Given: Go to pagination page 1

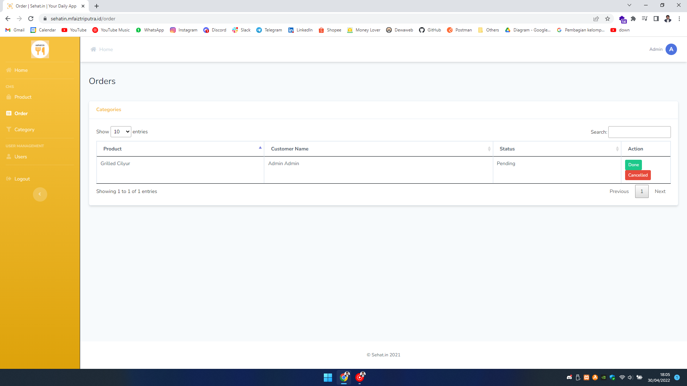Looking at the screenshot, I should tap(642, 191).
